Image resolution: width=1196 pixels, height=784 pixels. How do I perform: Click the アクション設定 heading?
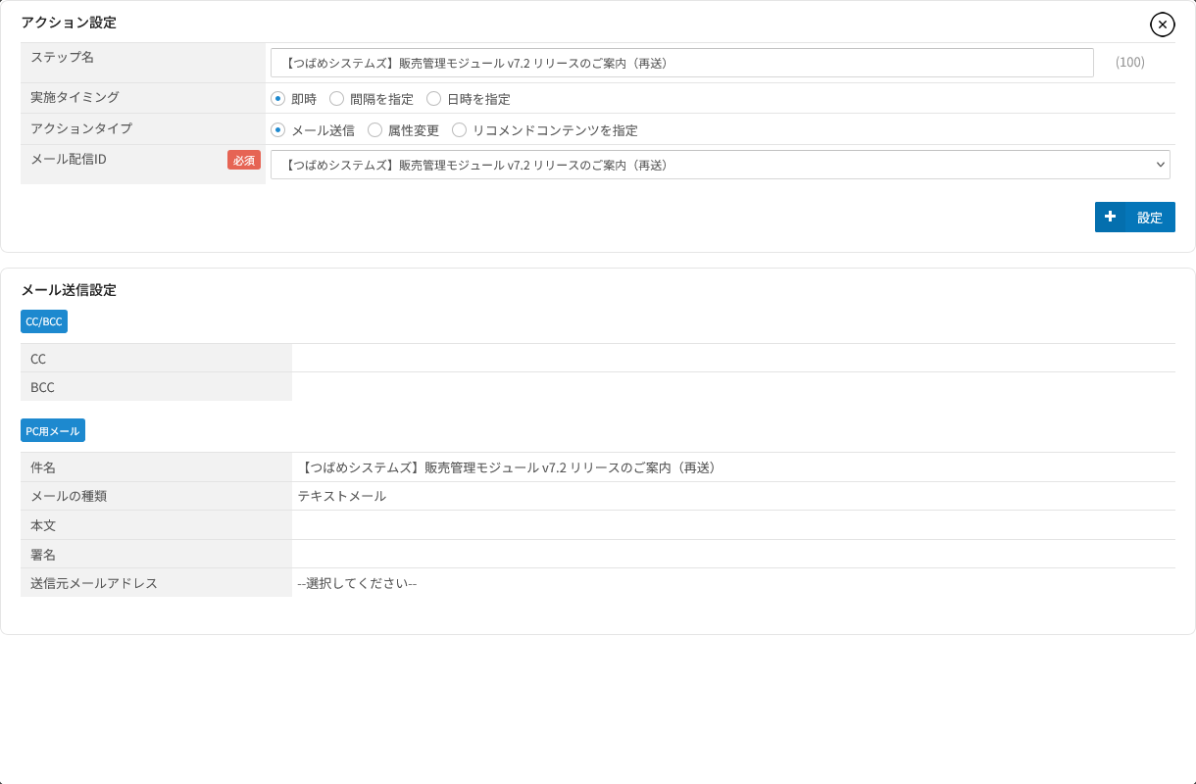pyautogui.click(x=69, y=22)
